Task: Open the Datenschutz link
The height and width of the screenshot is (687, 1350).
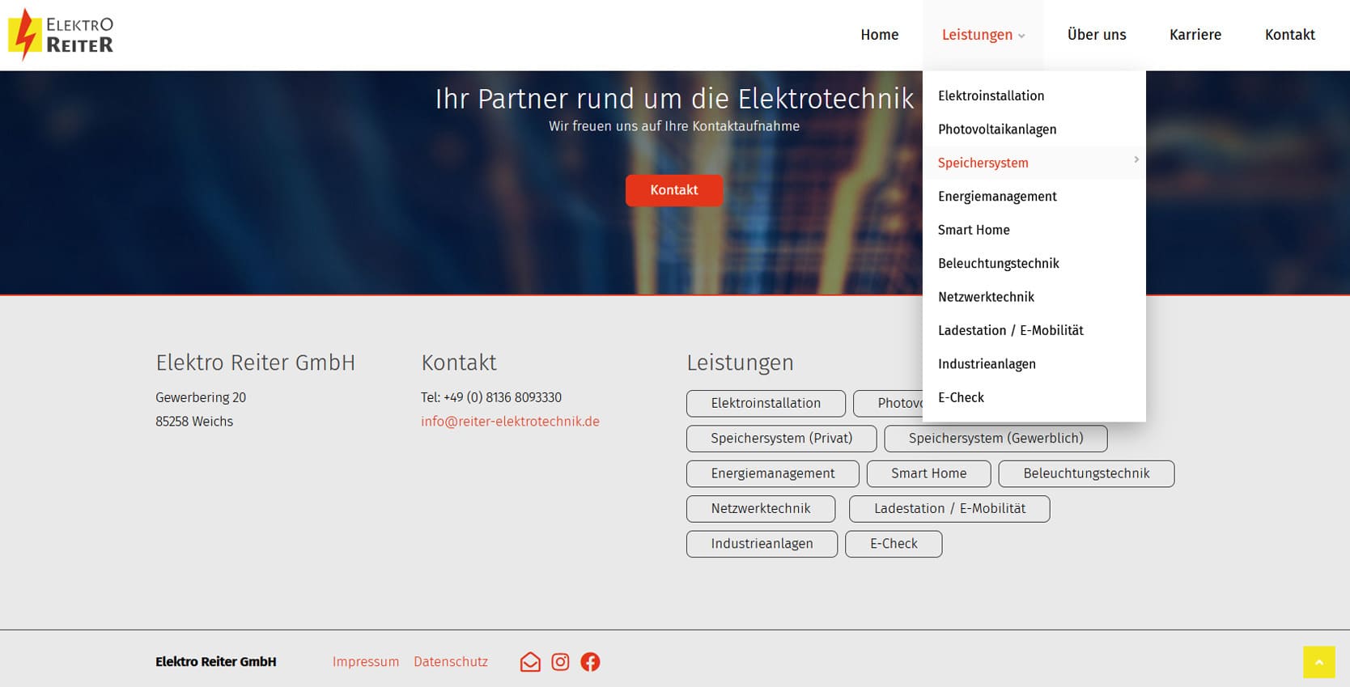Action: [450, 662]
